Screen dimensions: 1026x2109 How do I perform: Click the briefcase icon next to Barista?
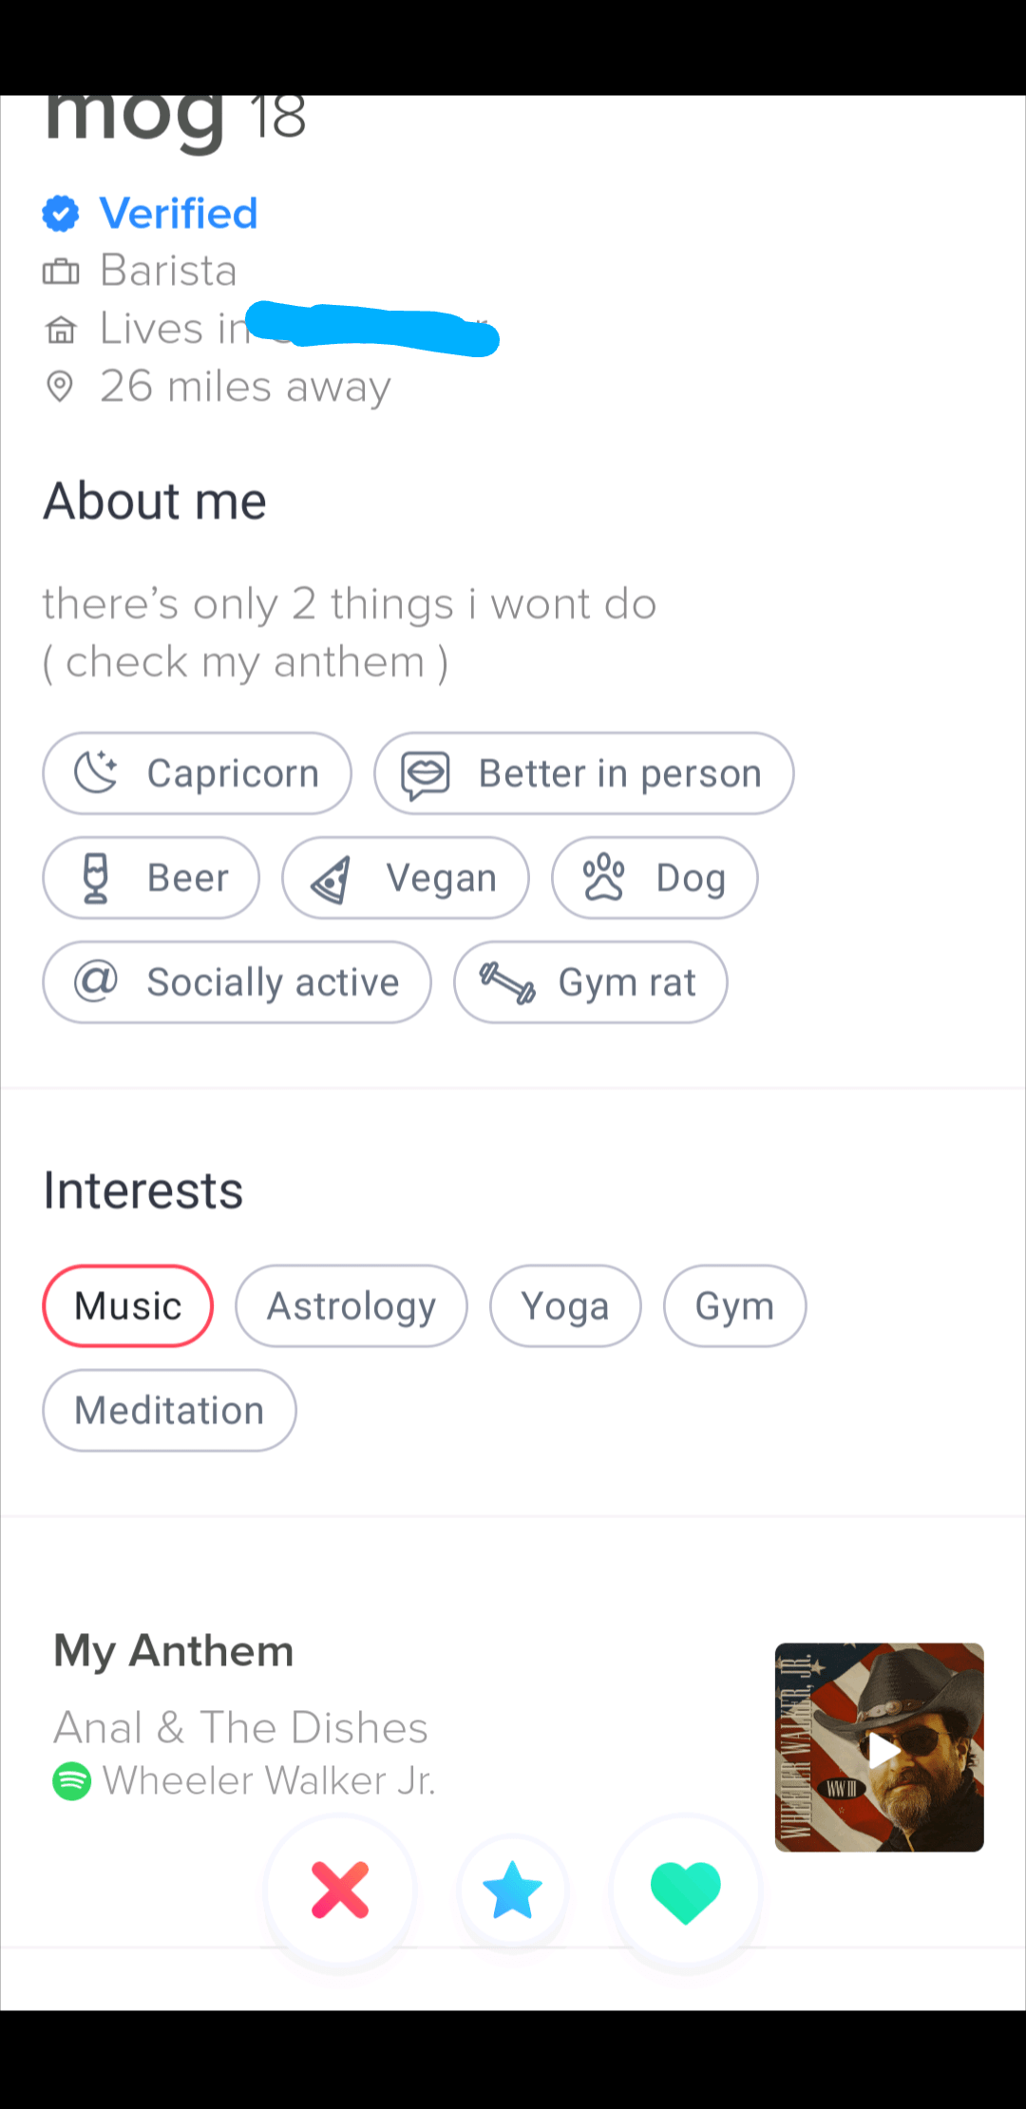61,270
